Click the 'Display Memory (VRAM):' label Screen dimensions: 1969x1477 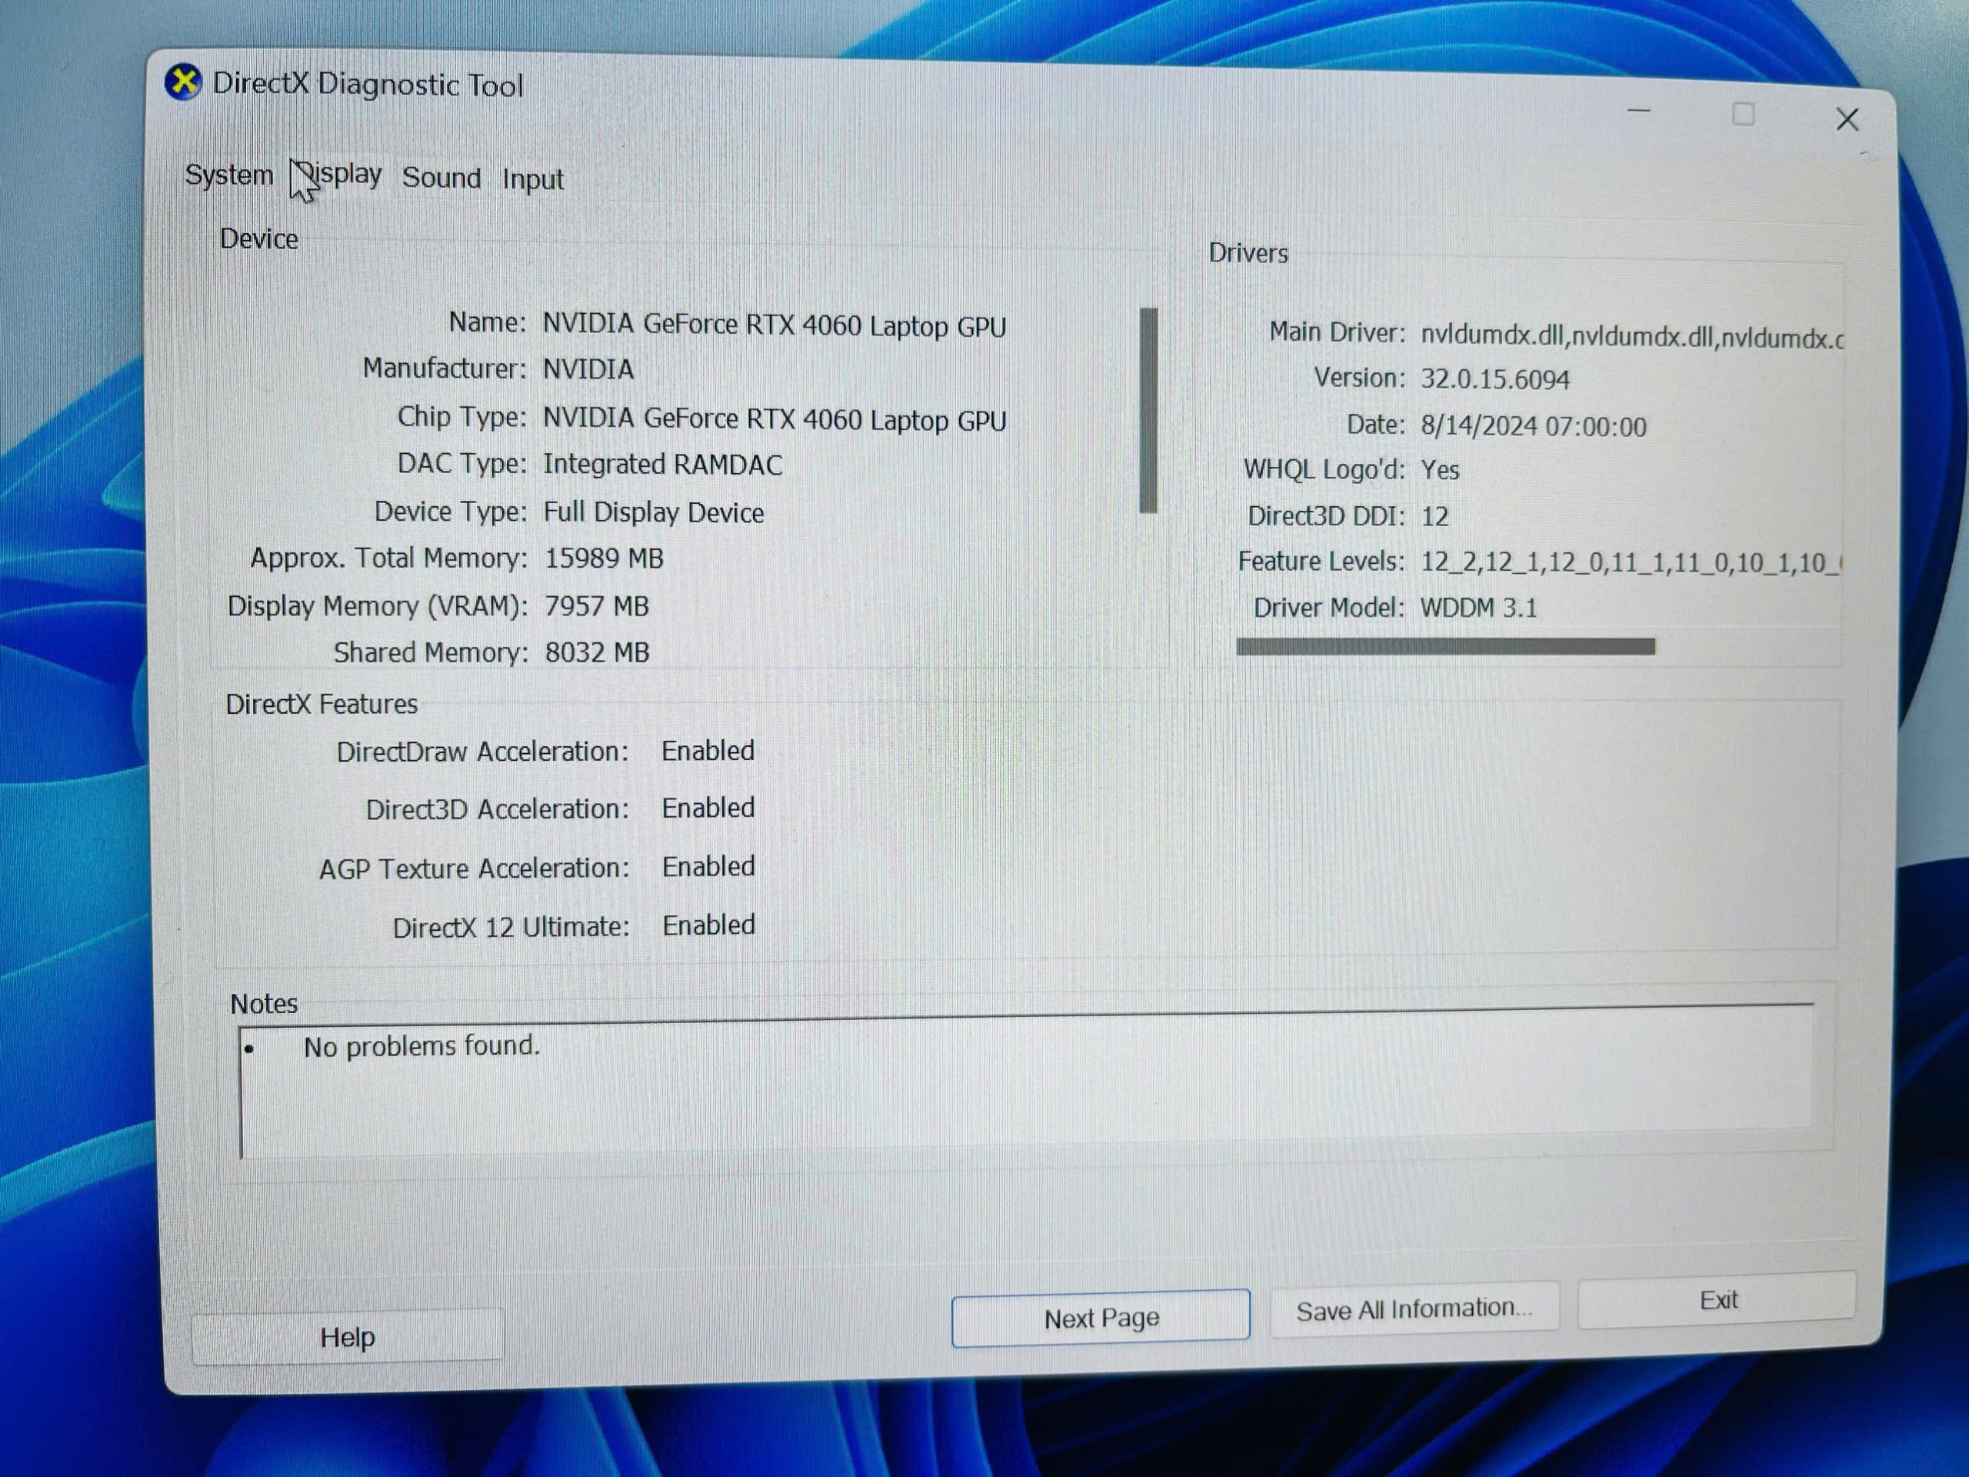(x=378, y=605)
